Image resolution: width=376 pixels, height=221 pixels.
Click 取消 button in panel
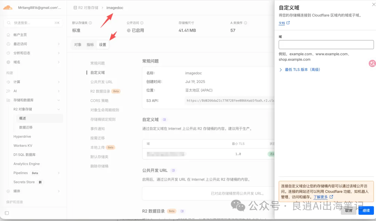click(348, 211)
